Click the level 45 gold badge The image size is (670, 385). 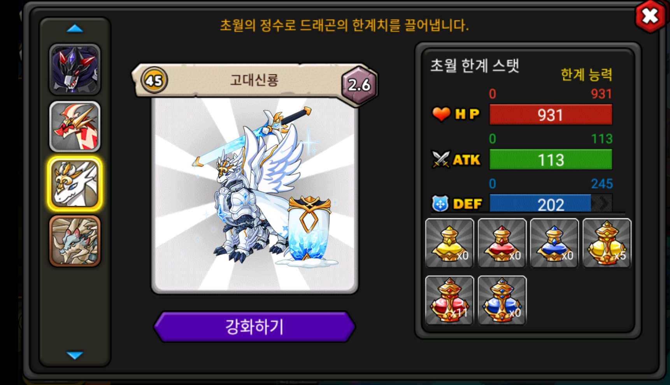pyautogui.click(x=154, y=81)
